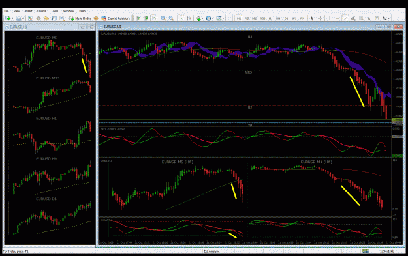
Task: Show the Data Window panel
Action: (x=39, y=18)
